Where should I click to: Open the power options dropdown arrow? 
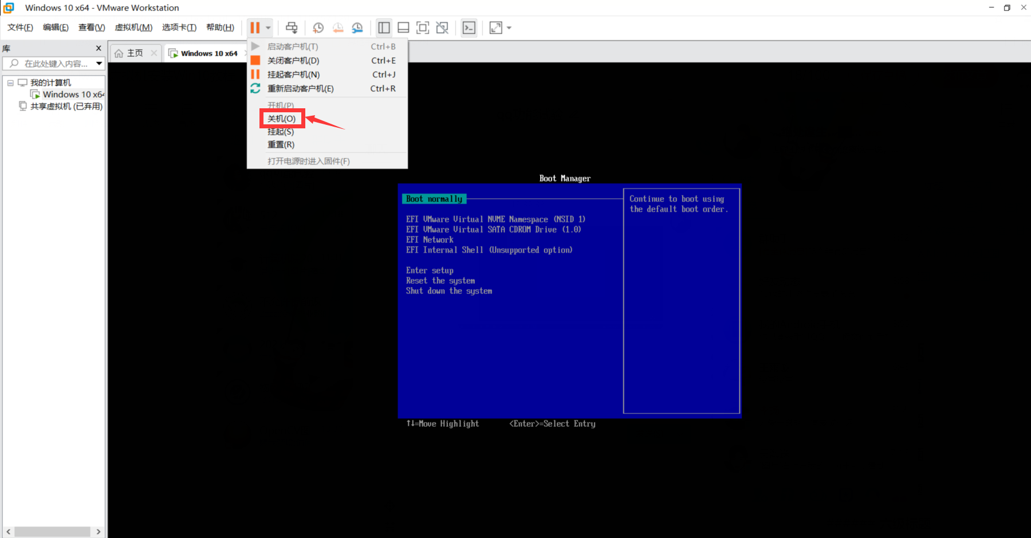[x=268, y=28]
